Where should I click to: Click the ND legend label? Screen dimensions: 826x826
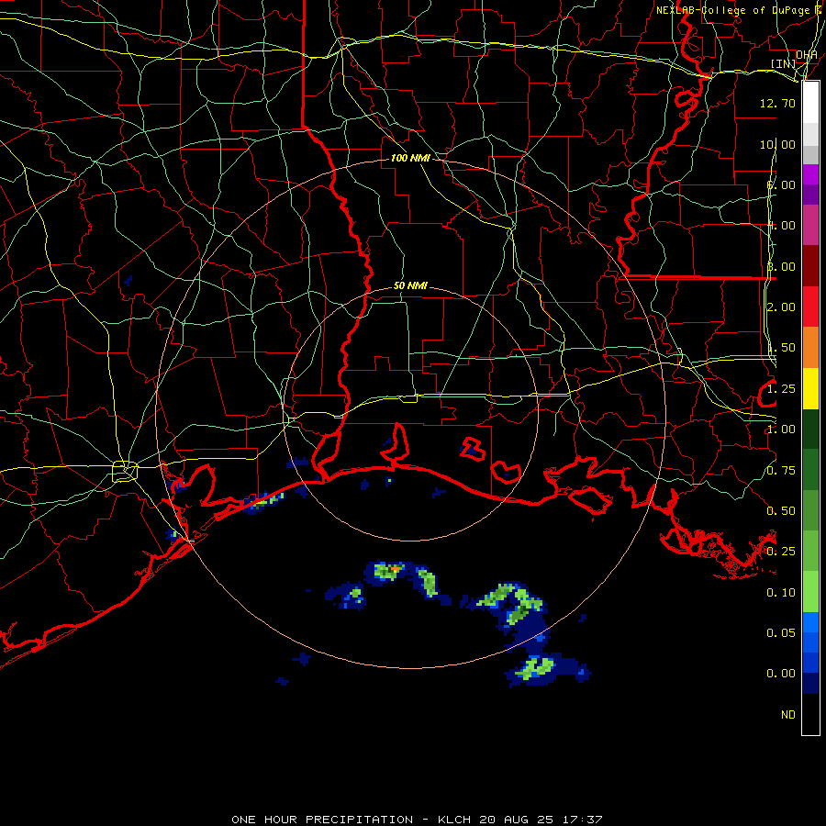(x=788, y=715)
